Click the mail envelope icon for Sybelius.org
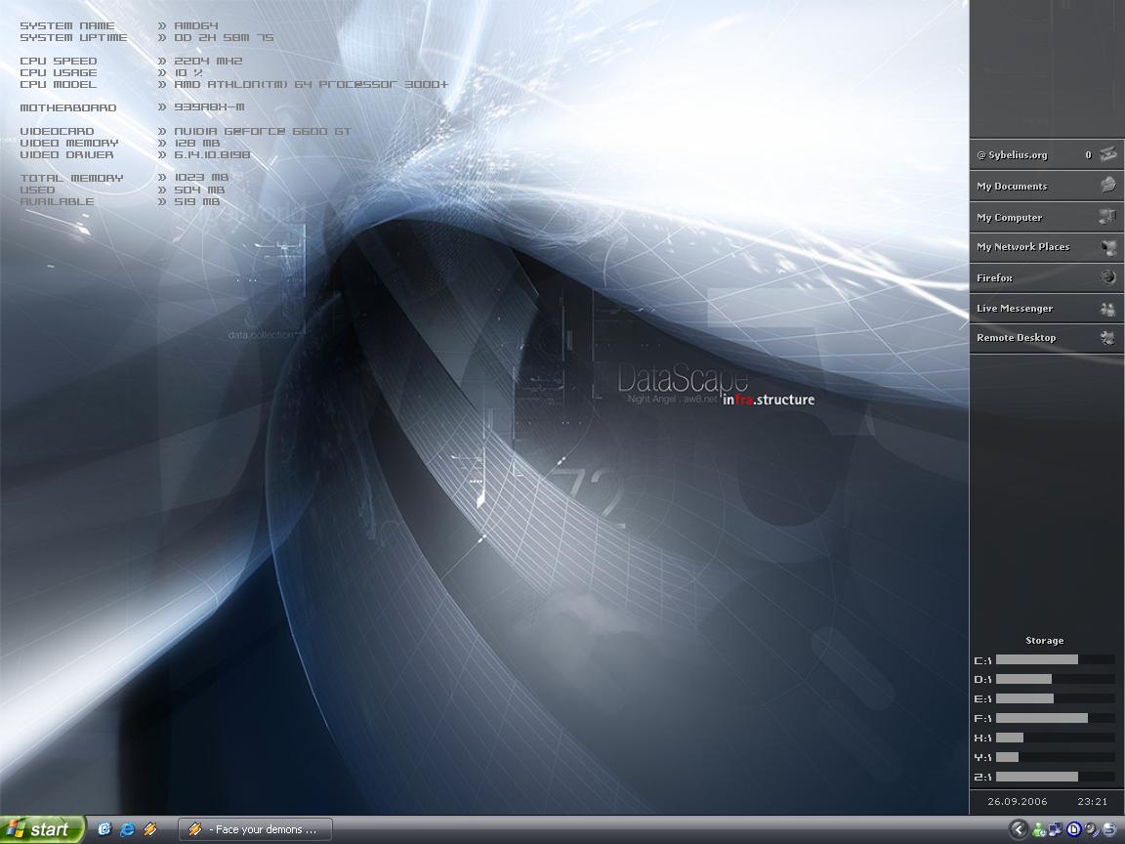This screenshot has width=1125, height=844. coord(1107,154)
